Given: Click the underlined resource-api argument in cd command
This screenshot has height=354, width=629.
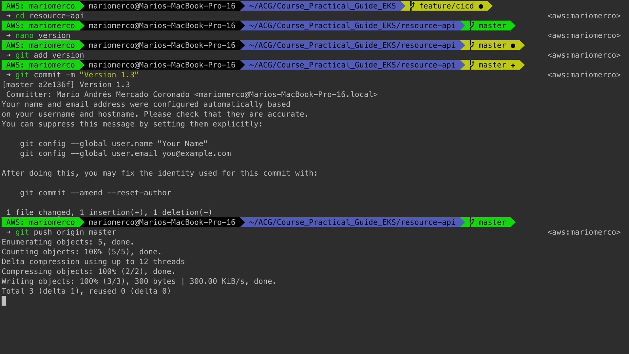Looking at the screenshot, I should pos(56,16).
